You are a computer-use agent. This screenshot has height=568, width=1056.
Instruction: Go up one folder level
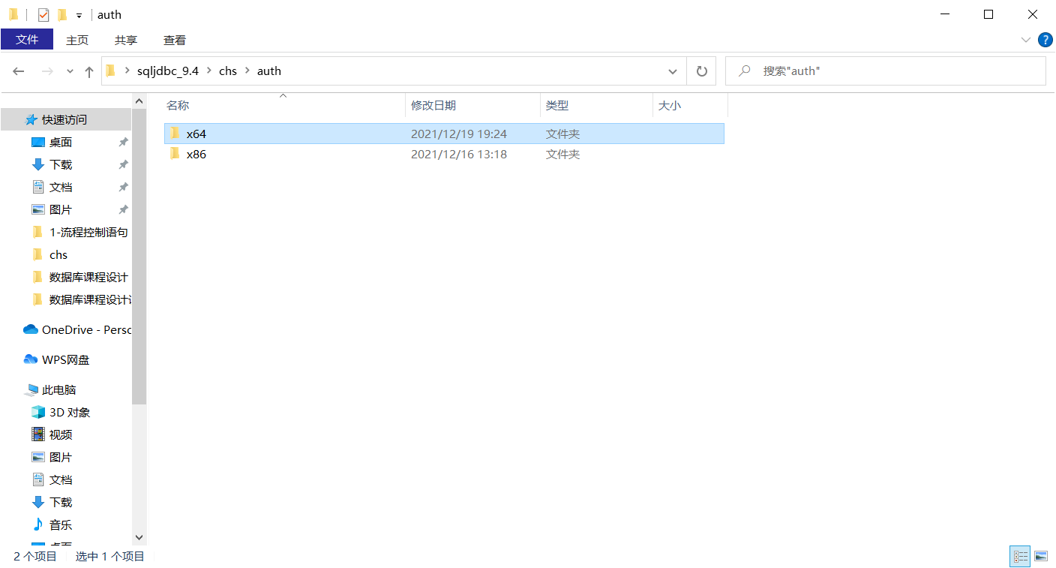click(x=89, y=71)
